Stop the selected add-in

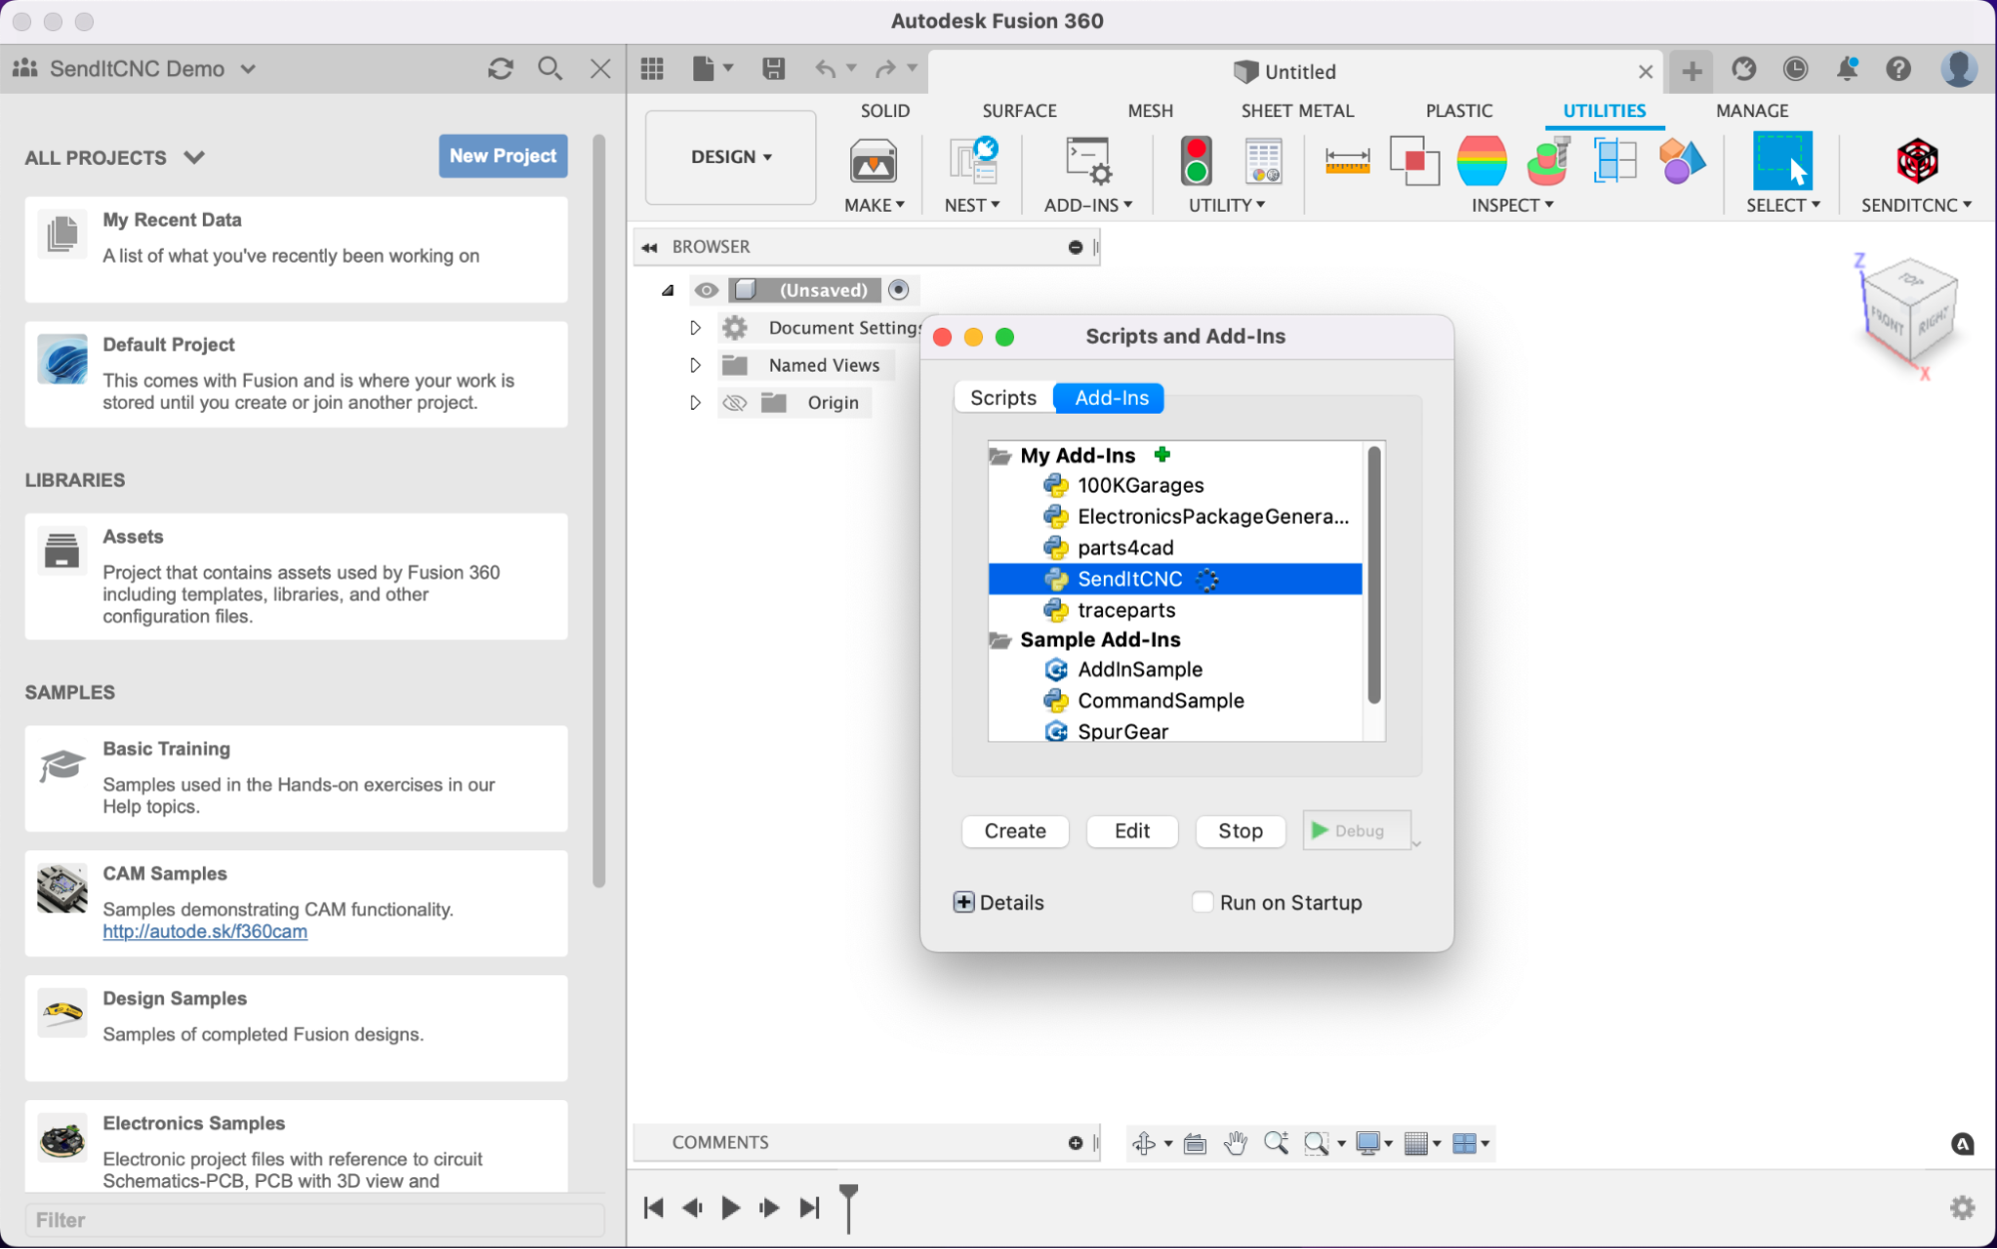click(1240, 831)
